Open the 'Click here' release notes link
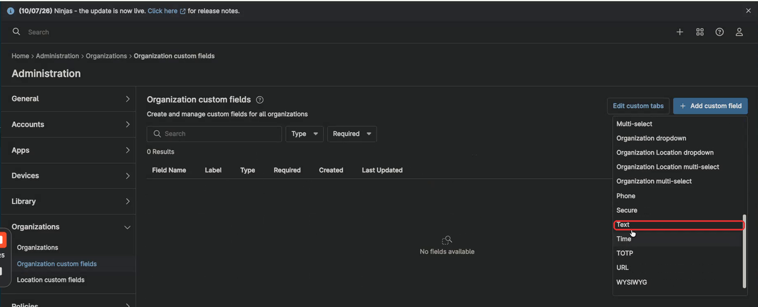The height and width of the screenshot is (307, 758). [x=167, y=11]
